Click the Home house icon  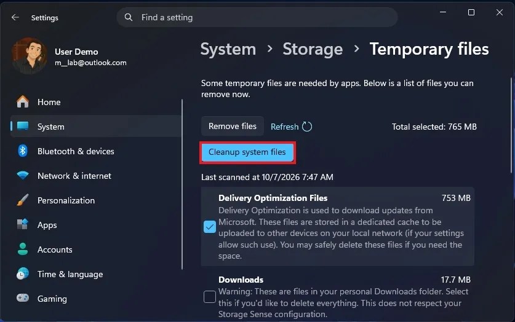coord(23,101)
